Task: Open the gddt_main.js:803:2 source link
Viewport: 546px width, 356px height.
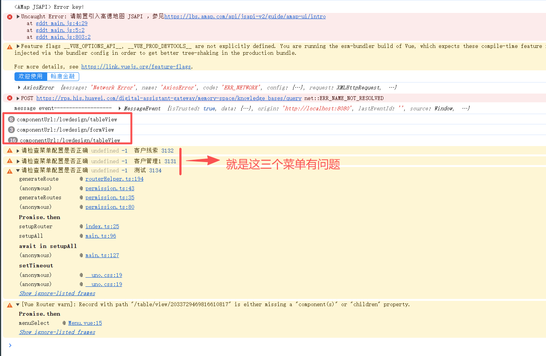Action: (x=63, y=37)
